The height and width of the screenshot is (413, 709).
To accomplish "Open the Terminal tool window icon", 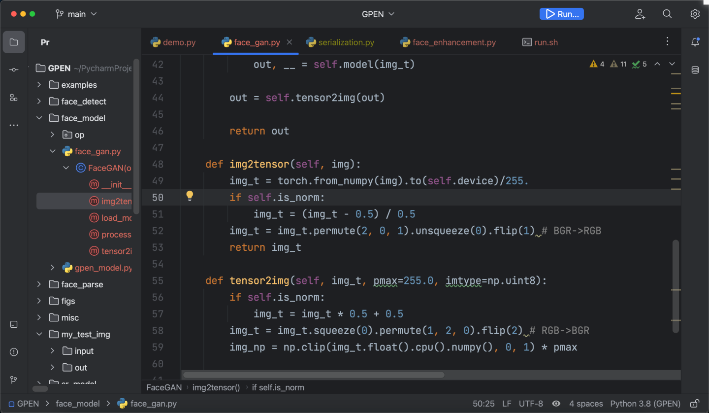I will point(14,324).
